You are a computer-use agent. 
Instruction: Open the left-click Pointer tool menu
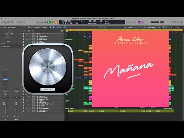click(x=100, y=27)
